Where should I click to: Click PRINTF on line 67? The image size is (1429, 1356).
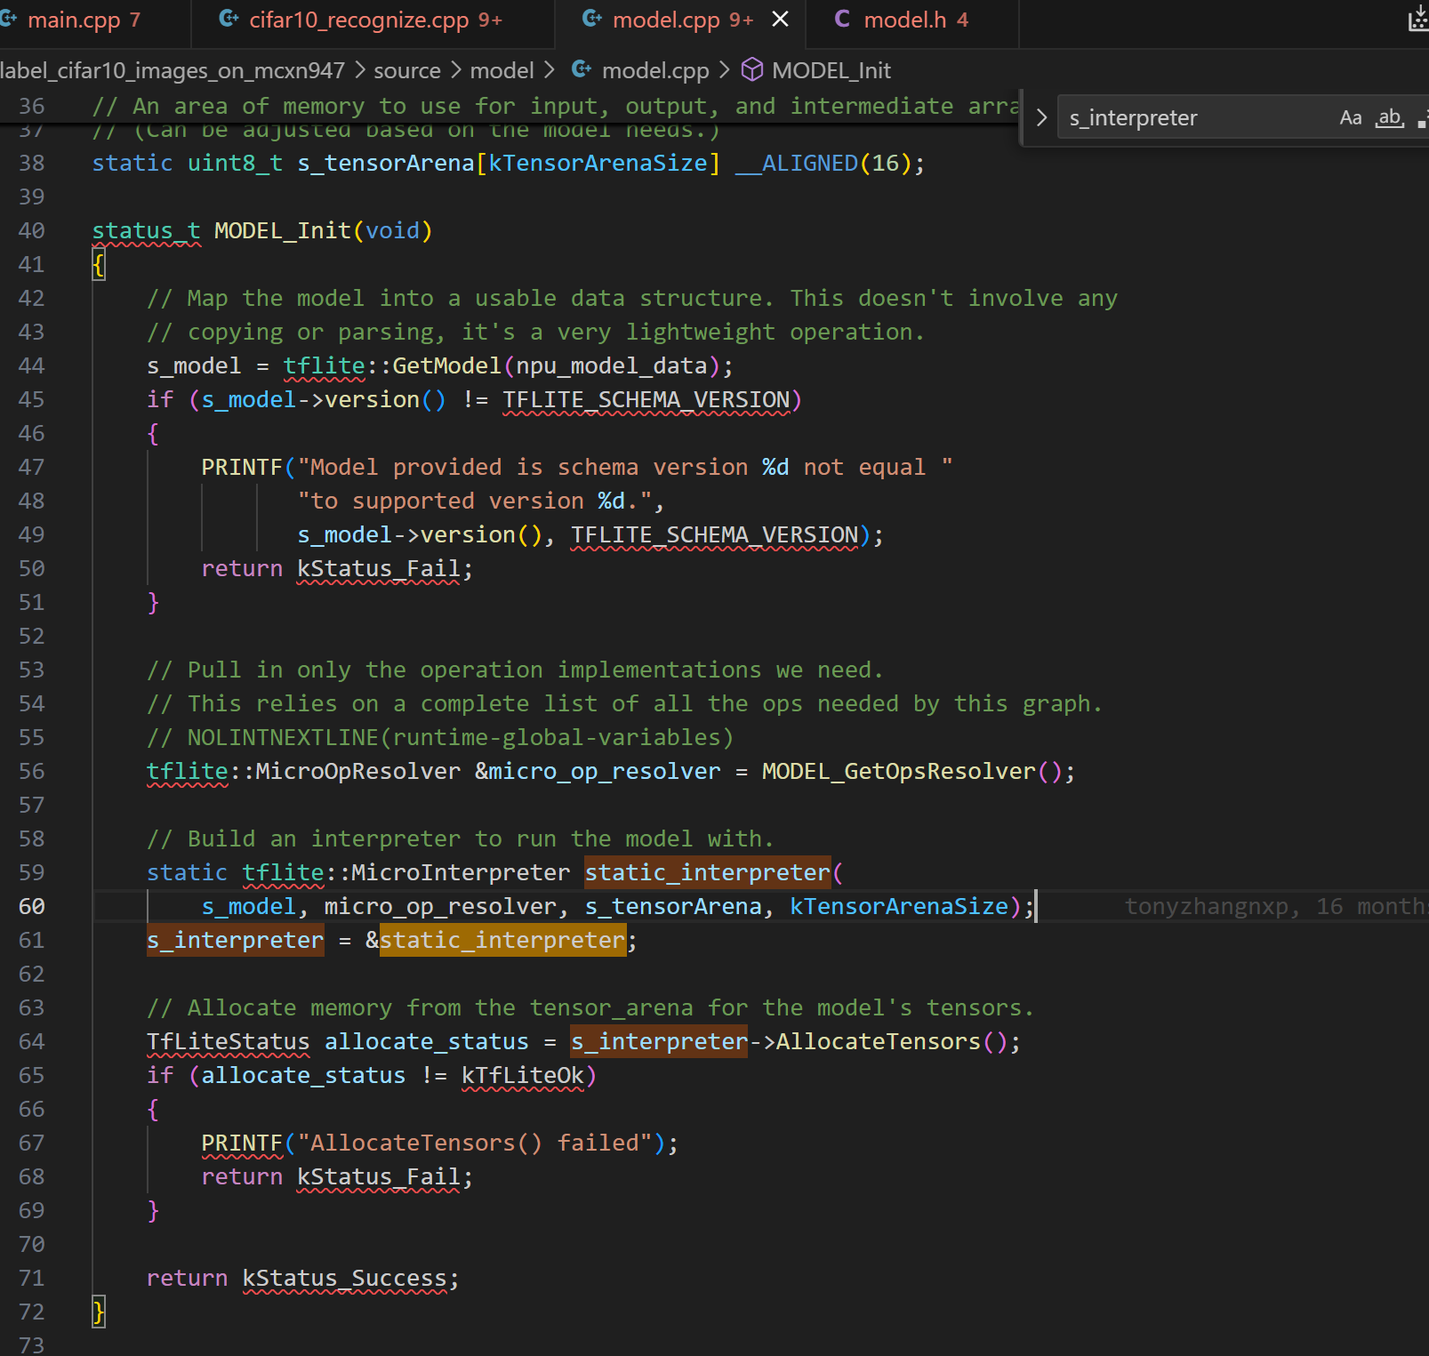pyautogui.click(x=242, y=1143)
